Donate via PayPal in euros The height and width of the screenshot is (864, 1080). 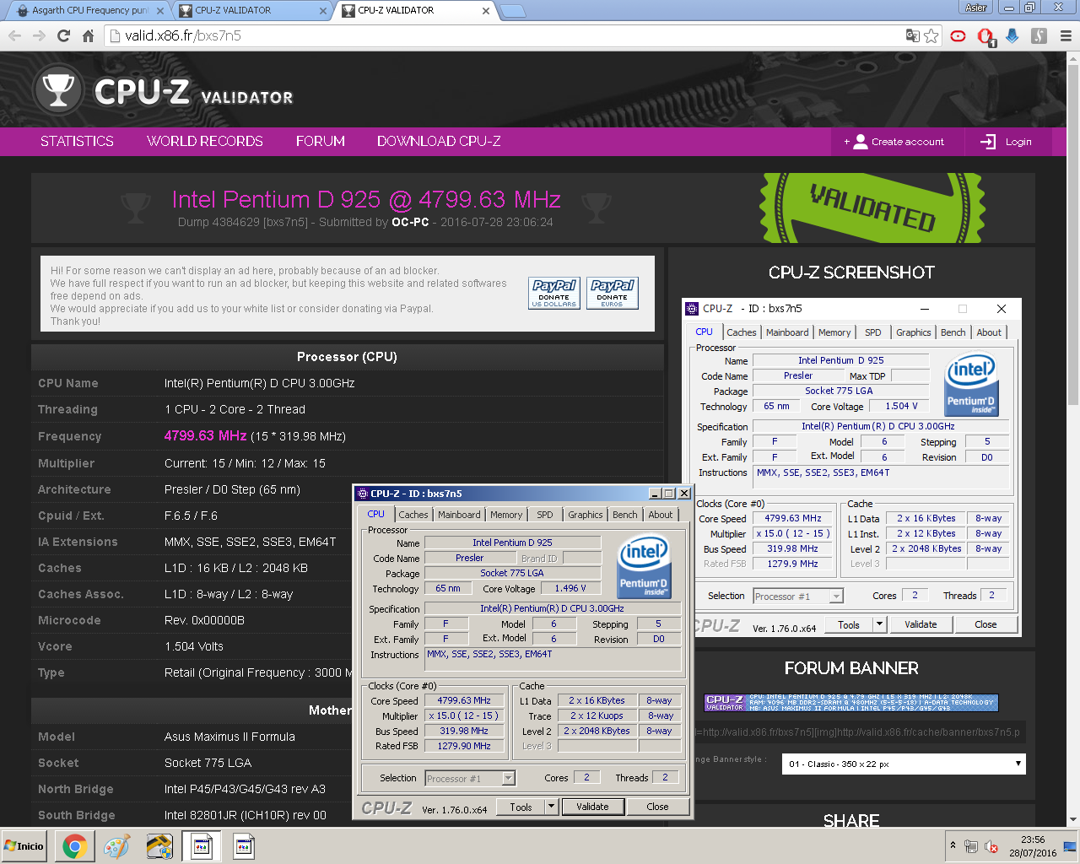pyautogui.click(x=613, y=294)
